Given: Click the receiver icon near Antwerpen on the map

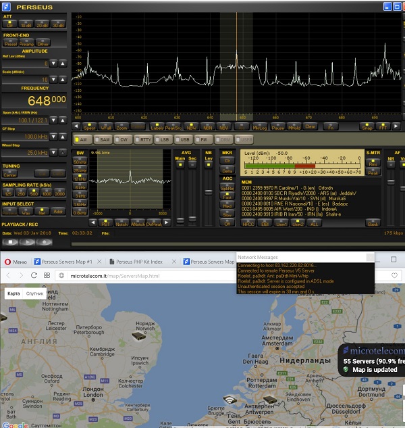Looking at the screenshot, I should (x=271, y=400).
